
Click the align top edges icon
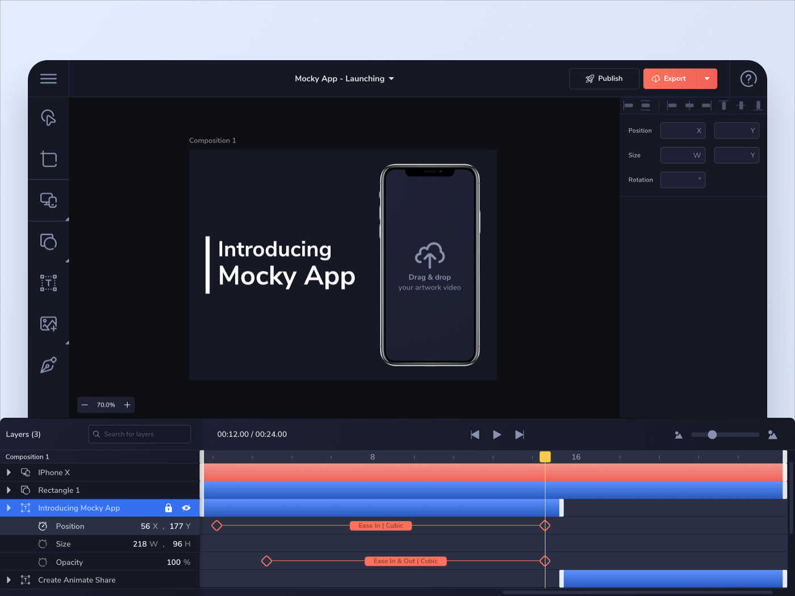(x=723, y=106)
